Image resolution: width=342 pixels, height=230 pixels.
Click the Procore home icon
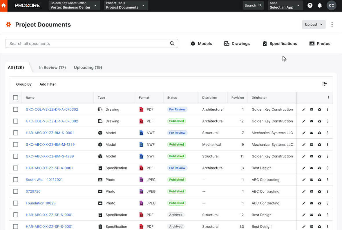(4, 5)
